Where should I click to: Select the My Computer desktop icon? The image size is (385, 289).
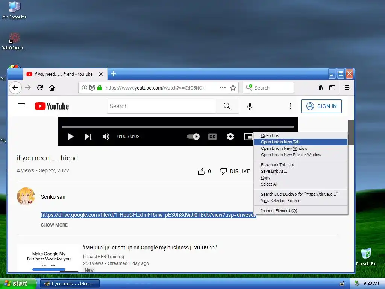(14, 10)
